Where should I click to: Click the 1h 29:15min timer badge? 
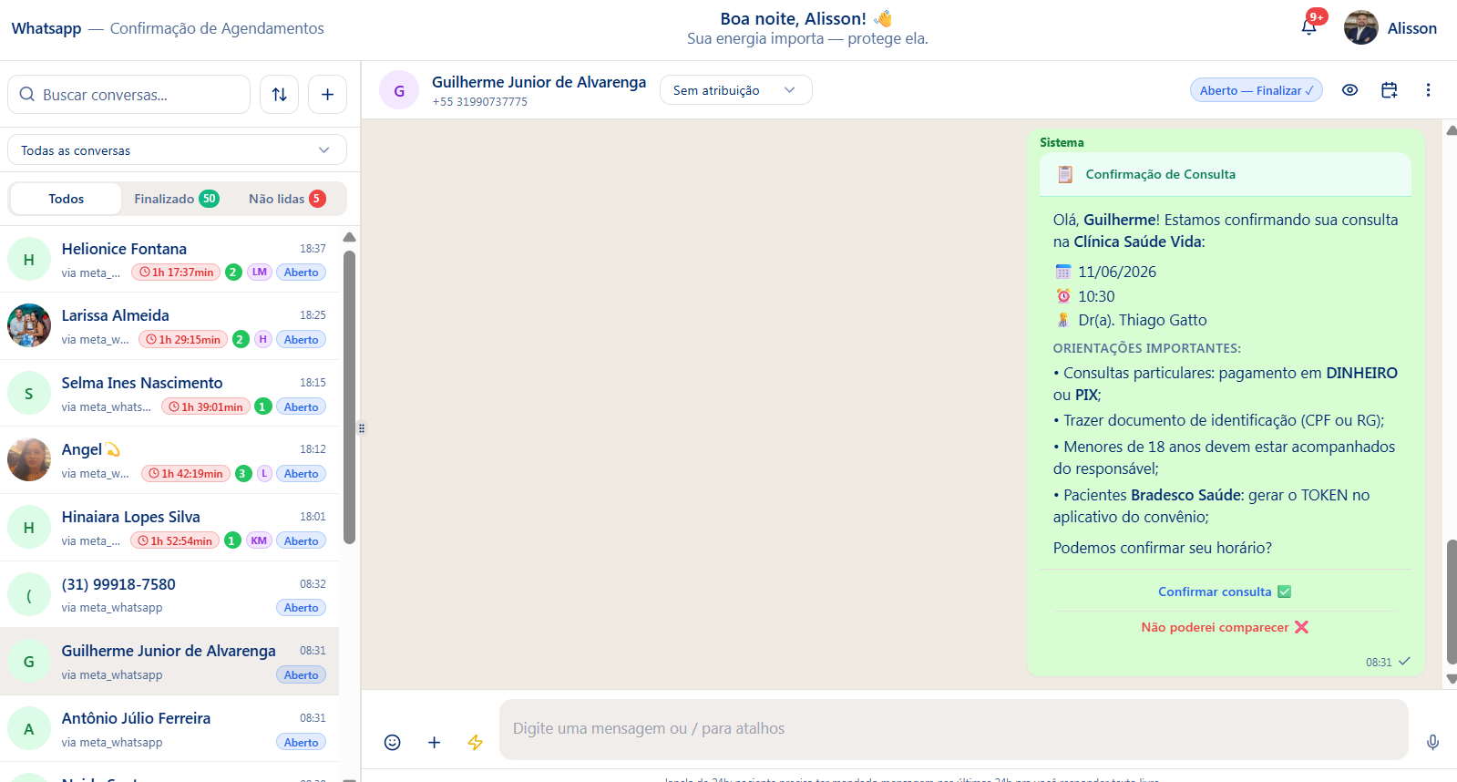pyautogui.click(x=183, y=340)
